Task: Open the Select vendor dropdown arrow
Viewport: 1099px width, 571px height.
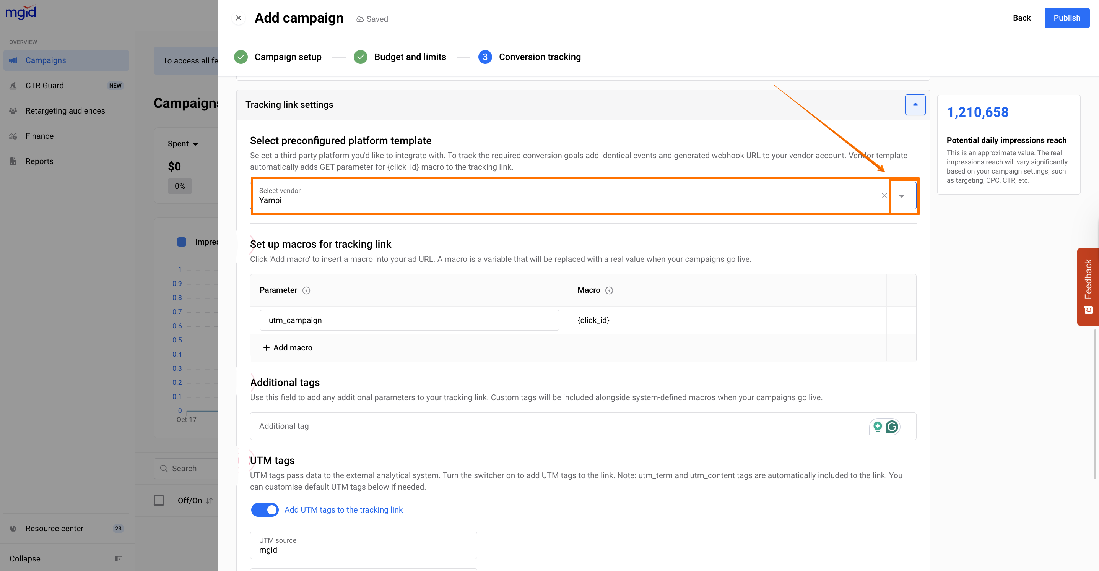Action: 901,196
